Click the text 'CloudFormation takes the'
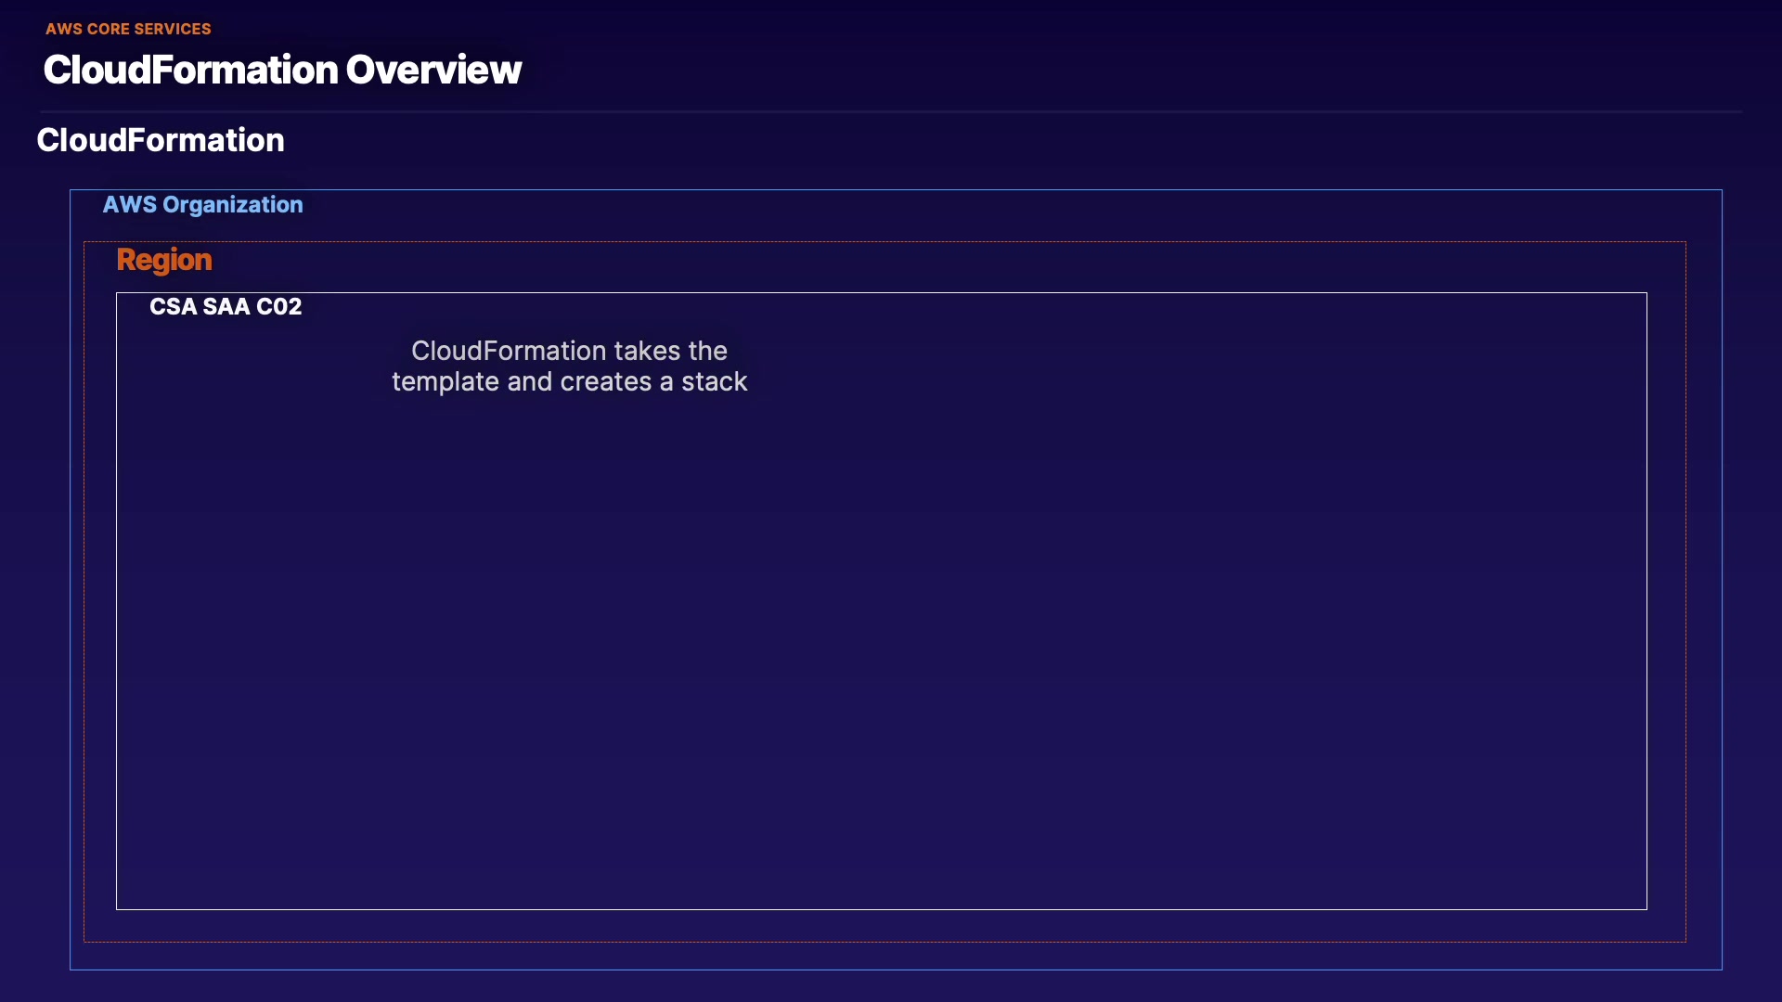The height and width of the screenshot is (1002, 1782). (569, 351)
